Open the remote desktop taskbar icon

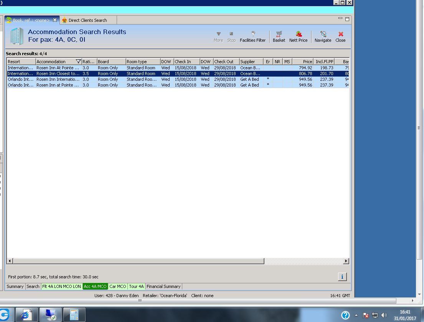(51, 315)
